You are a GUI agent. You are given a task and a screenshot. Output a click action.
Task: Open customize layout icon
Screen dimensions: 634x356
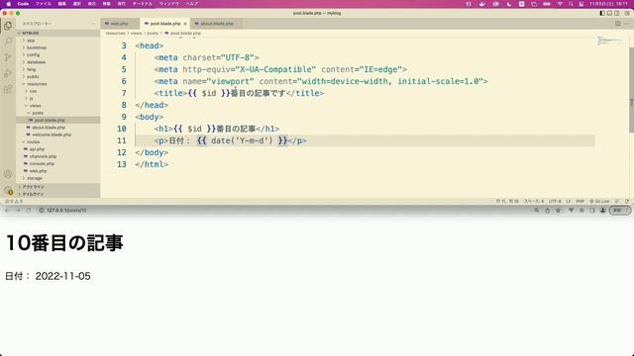coord(627,13)
